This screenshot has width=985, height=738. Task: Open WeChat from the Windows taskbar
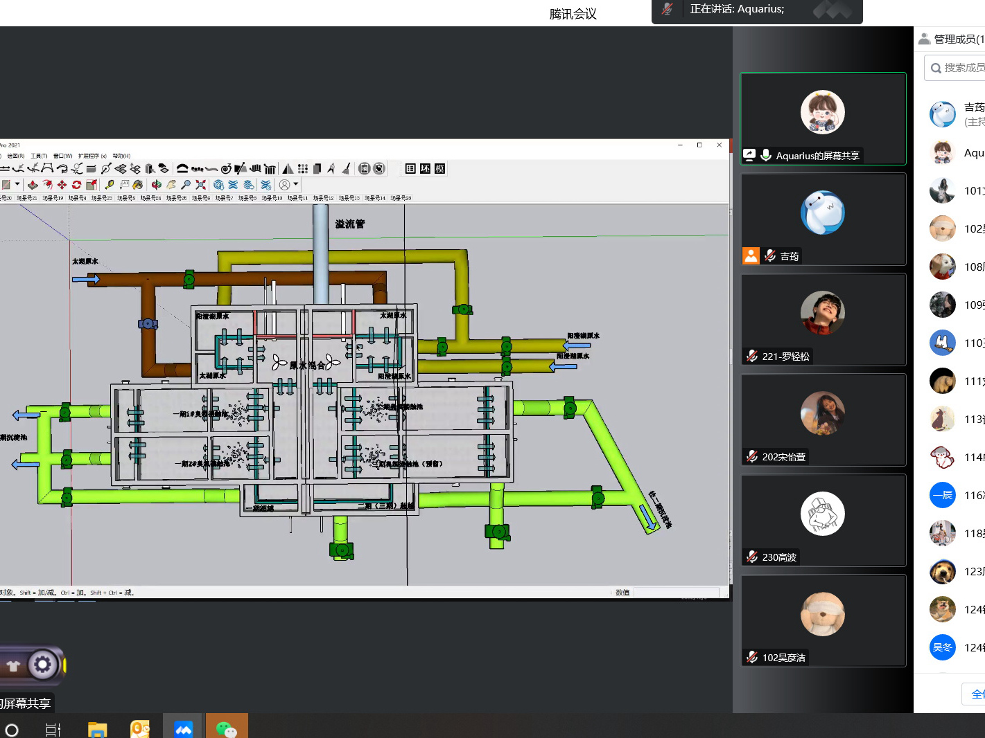point(226,728)
